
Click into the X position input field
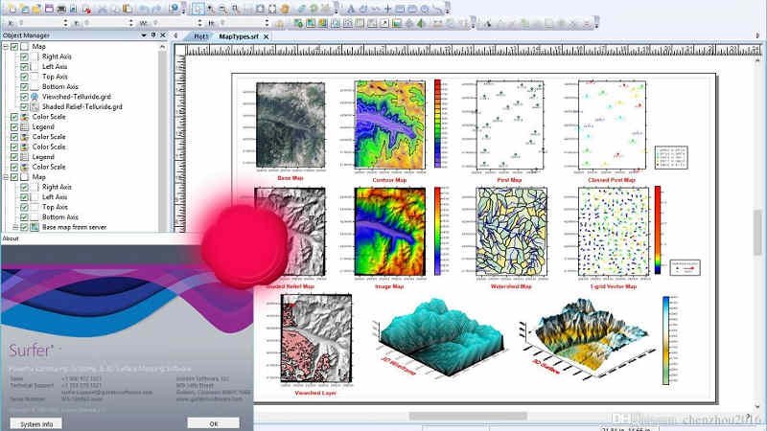click(x=40, y=23)
